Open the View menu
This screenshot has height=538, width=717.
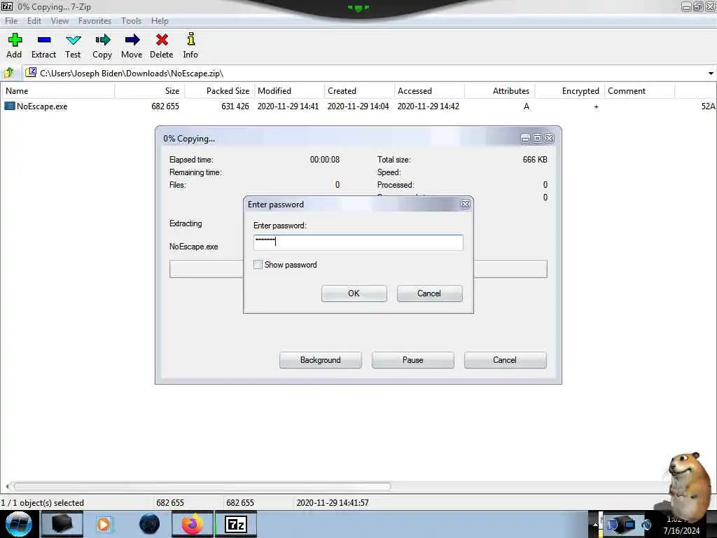click(60, 21)
